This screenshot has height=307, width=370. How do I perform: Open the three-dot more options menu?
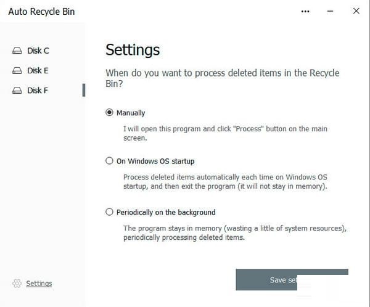[305, 11]
